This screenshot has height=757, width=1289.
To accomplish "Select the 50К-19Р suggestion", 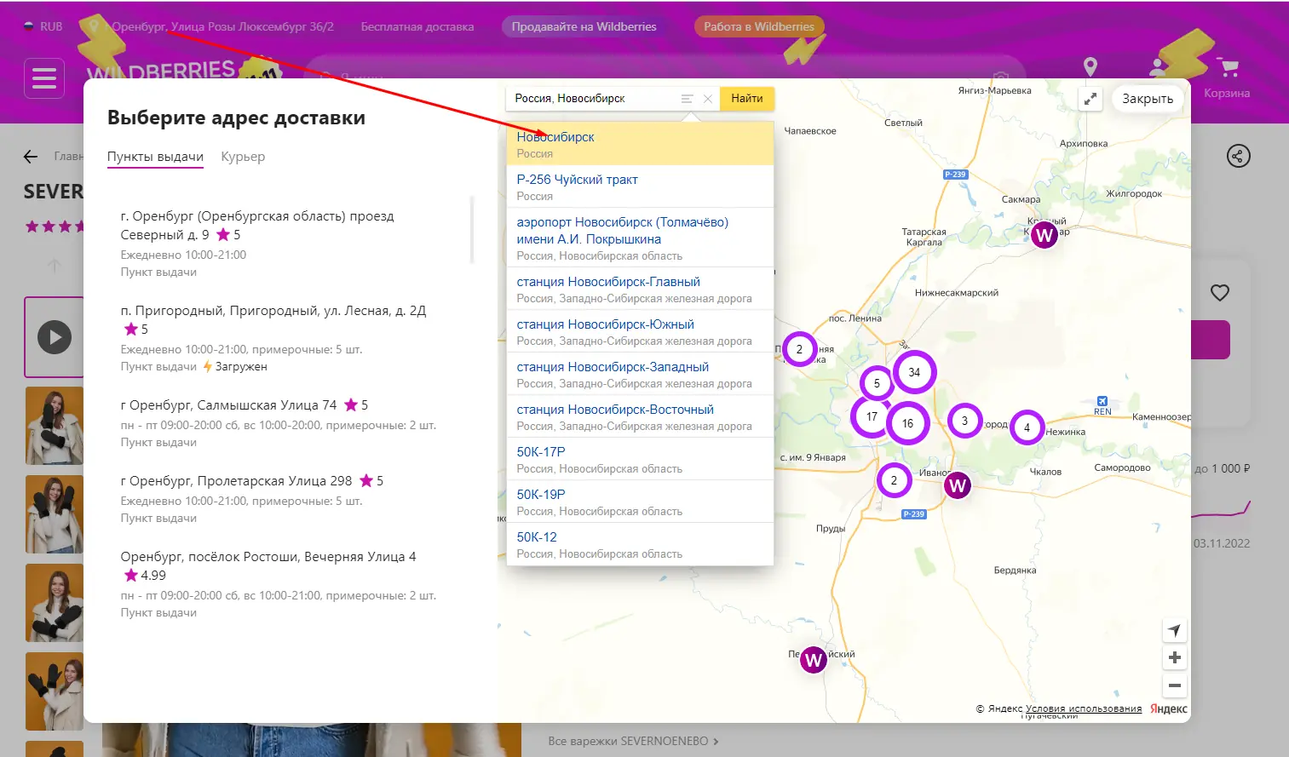I will click(640, 502).
